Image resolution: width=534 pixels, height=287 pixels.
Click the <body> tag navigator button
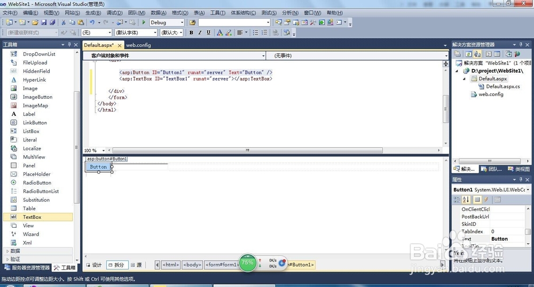click(192, 265)
